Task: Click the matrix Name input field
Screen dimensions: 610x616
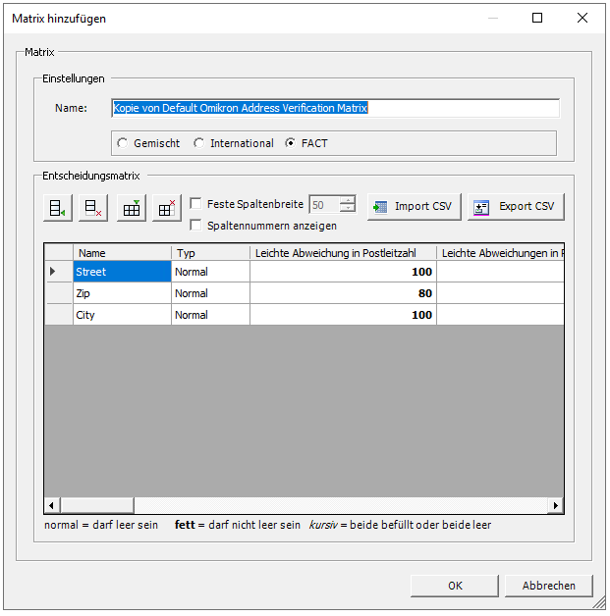Action: (336, 108)
